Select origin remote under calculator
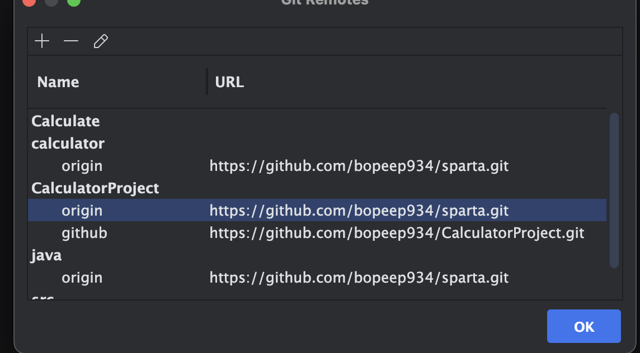640x353 pixels. [x=82, y=166]
